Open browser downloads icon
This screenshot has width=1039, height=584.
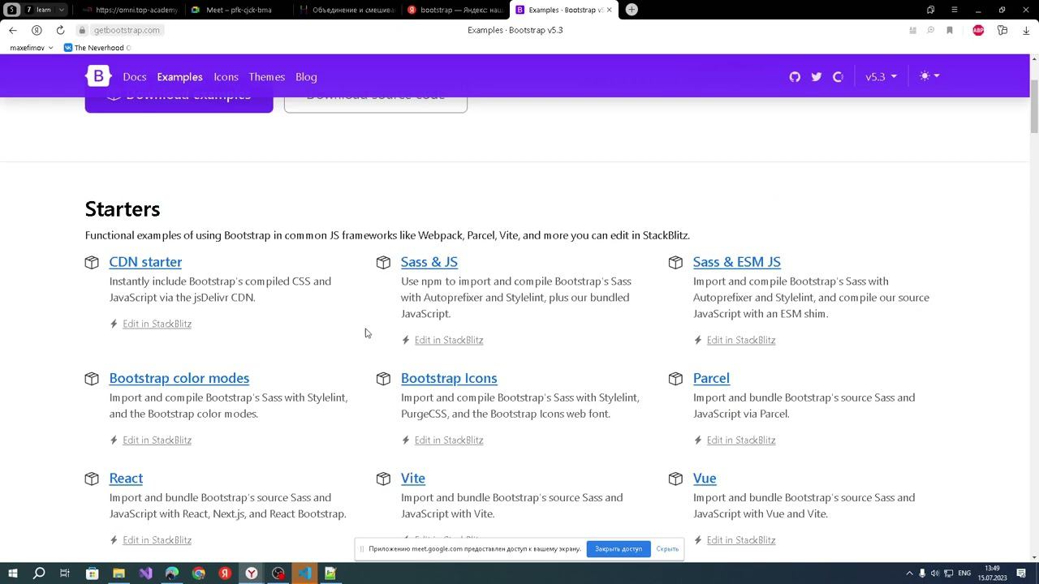click(1026, 30)
